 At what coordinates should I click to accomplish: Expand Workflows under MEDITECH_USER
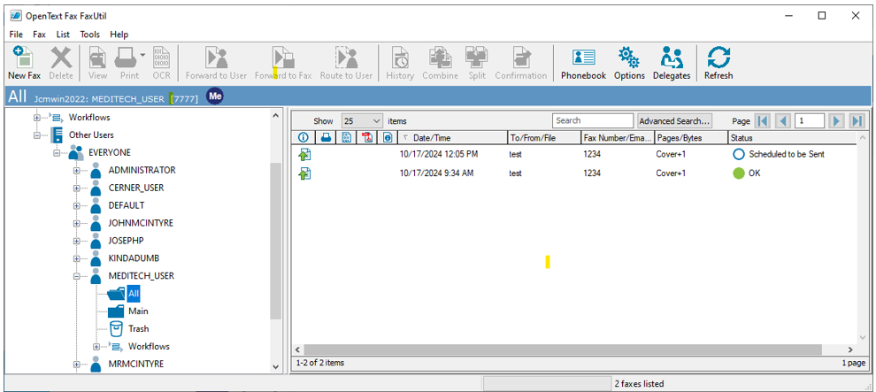(x=96, y=347)
